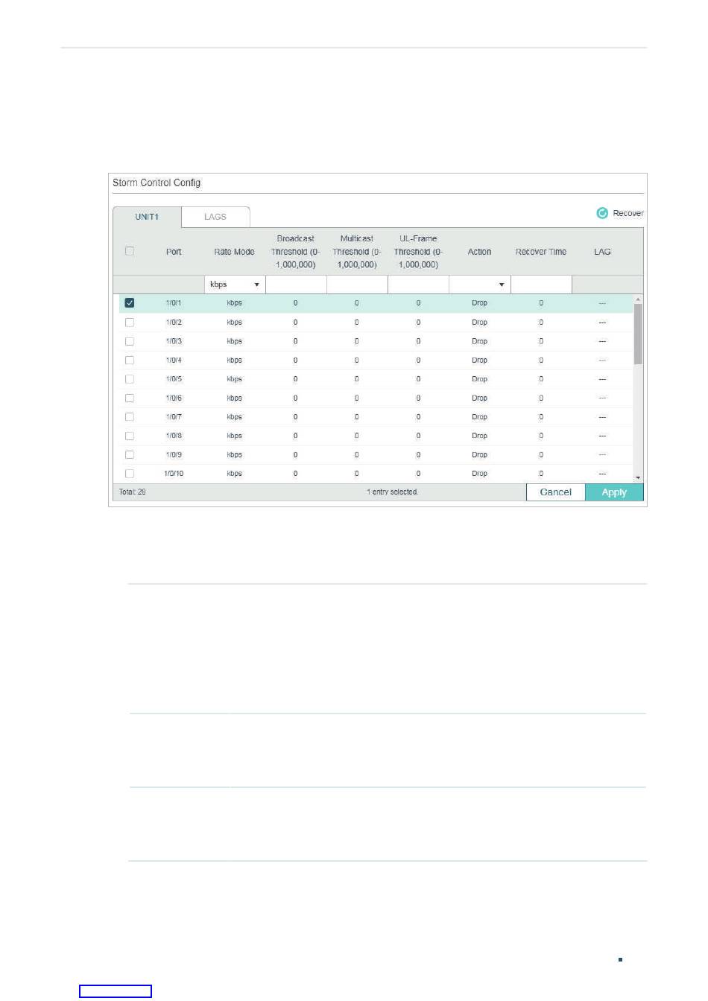Screen dimensions: 708x1001
Task: Switch to the LAGS tab
Action: (215, 217)
